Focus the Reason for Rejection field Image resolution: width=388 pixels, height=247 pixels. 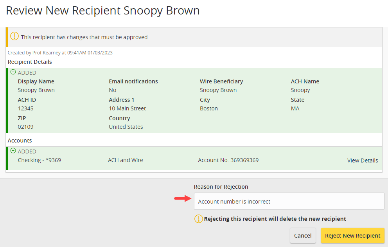[289, 202]
